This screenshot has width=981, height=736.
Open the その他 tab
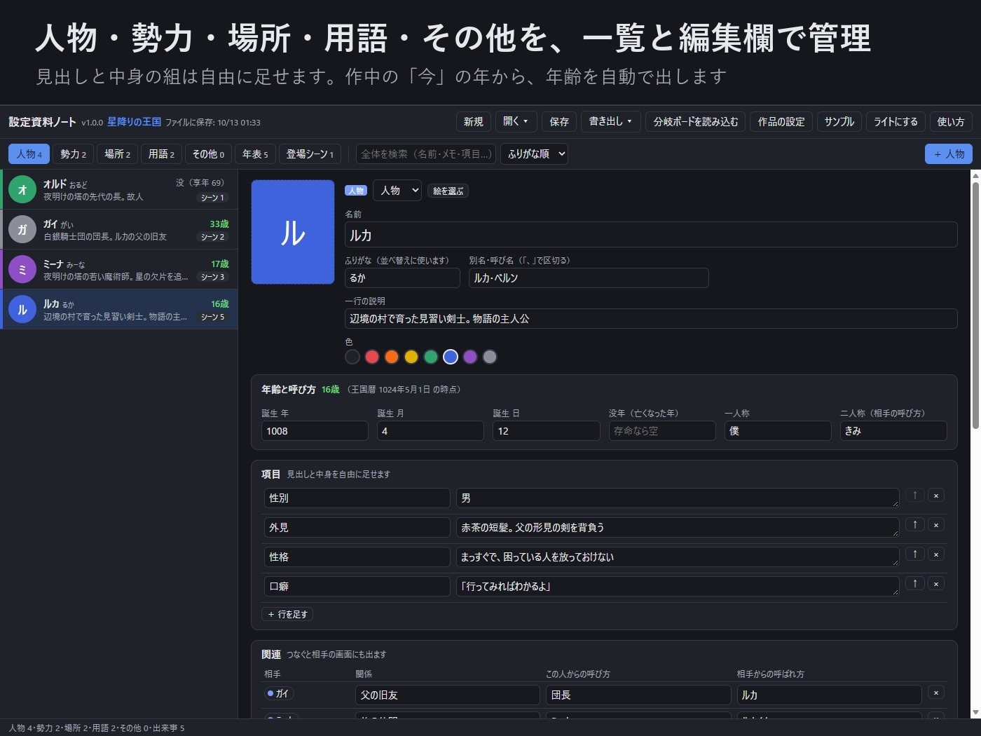tap(209, 154)
